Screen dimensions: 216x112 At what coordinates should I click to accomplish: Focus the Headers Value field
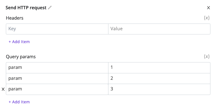(x=159, y=29)
